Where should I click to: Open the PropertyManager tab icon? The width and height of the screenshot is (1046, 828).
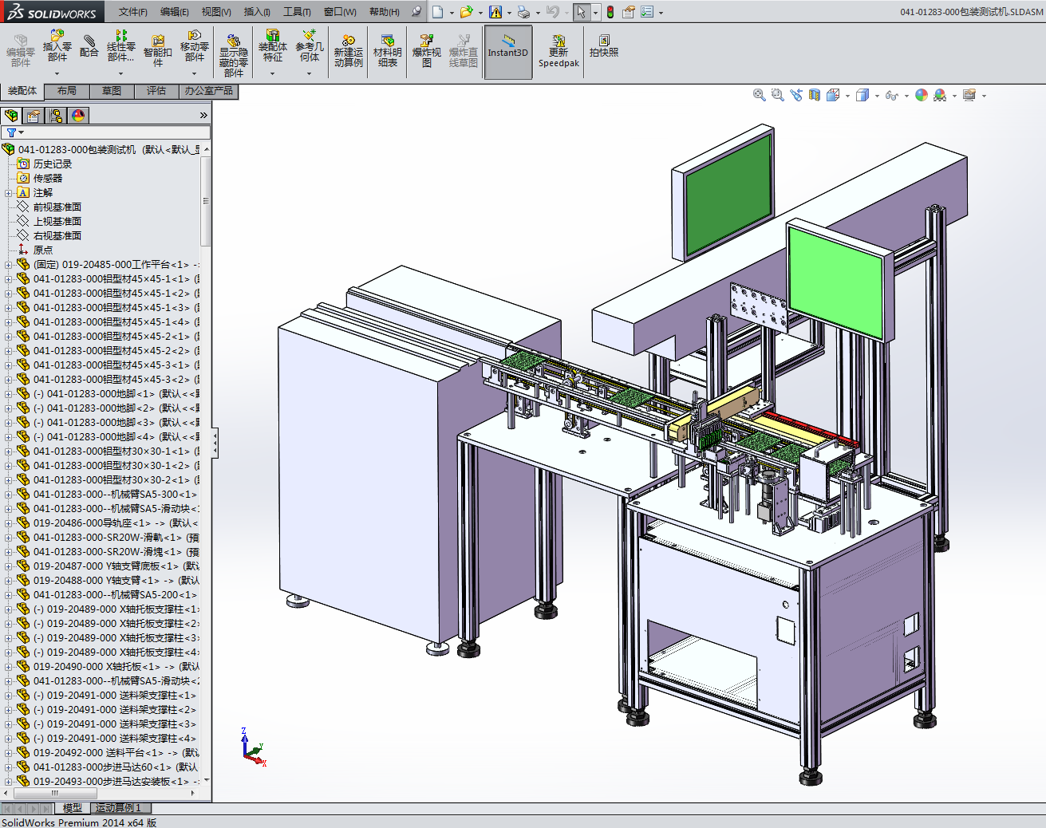[34, 116]
